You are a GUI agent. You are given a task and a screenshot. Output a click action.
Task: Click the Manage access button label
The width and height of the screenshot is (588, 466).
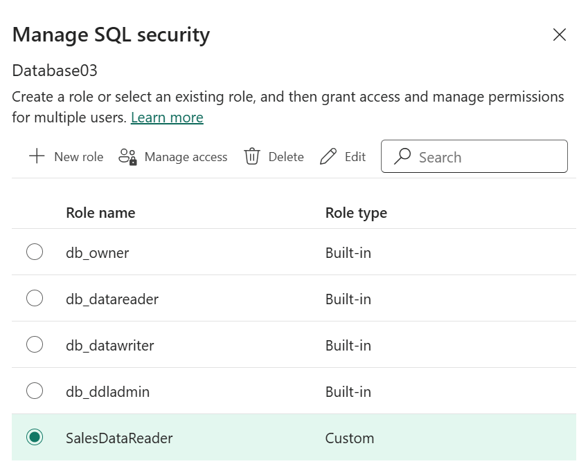tap(186, 157)
